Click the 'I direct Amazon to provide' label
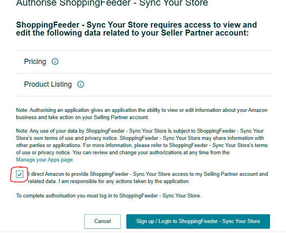The image size is (286, 233). pos(148,174)
